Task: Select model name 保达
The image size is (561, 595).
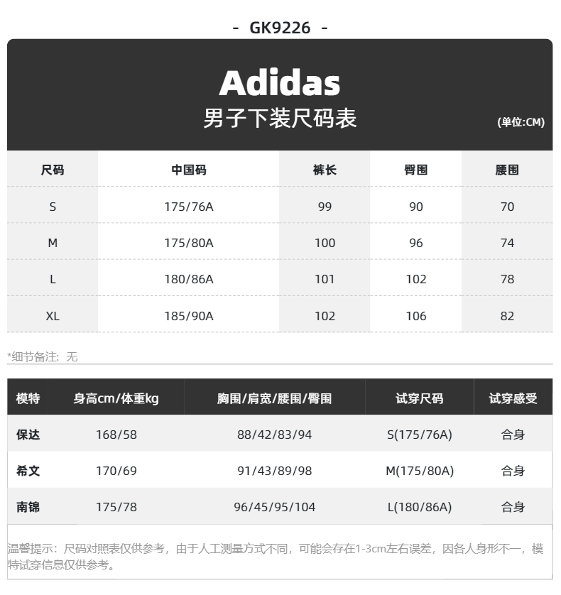Action: 28,435
